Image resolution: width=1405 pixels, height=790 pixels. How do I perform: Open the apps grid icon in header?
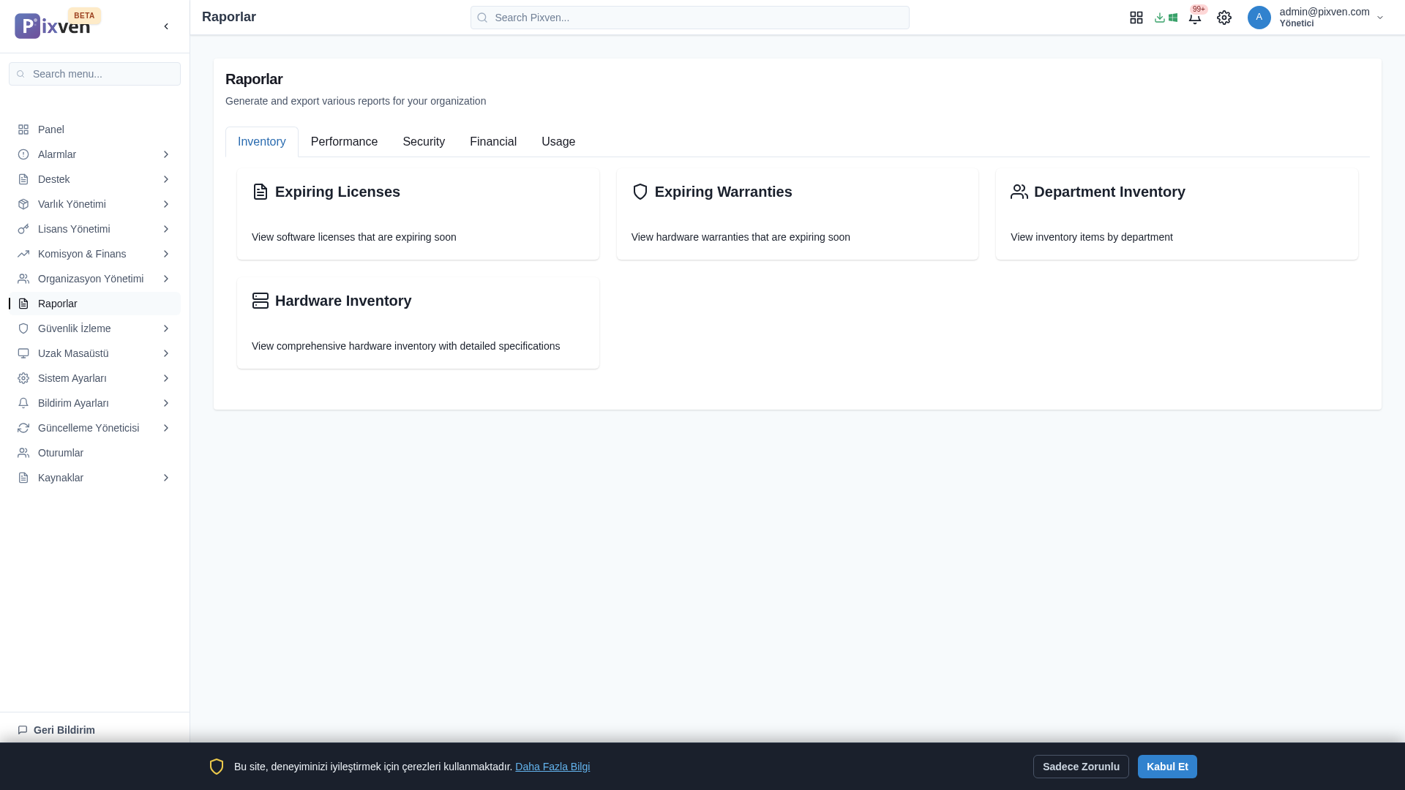[1136, 18]
